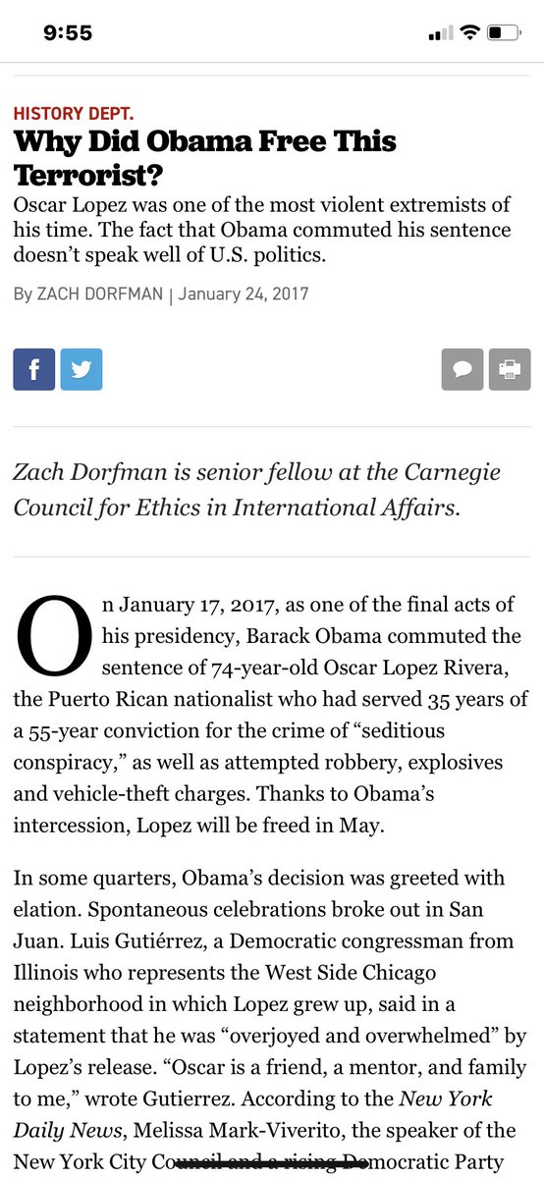Share the article on Facebook
This screenshot has height=1178, width=544.
[33, 369]
